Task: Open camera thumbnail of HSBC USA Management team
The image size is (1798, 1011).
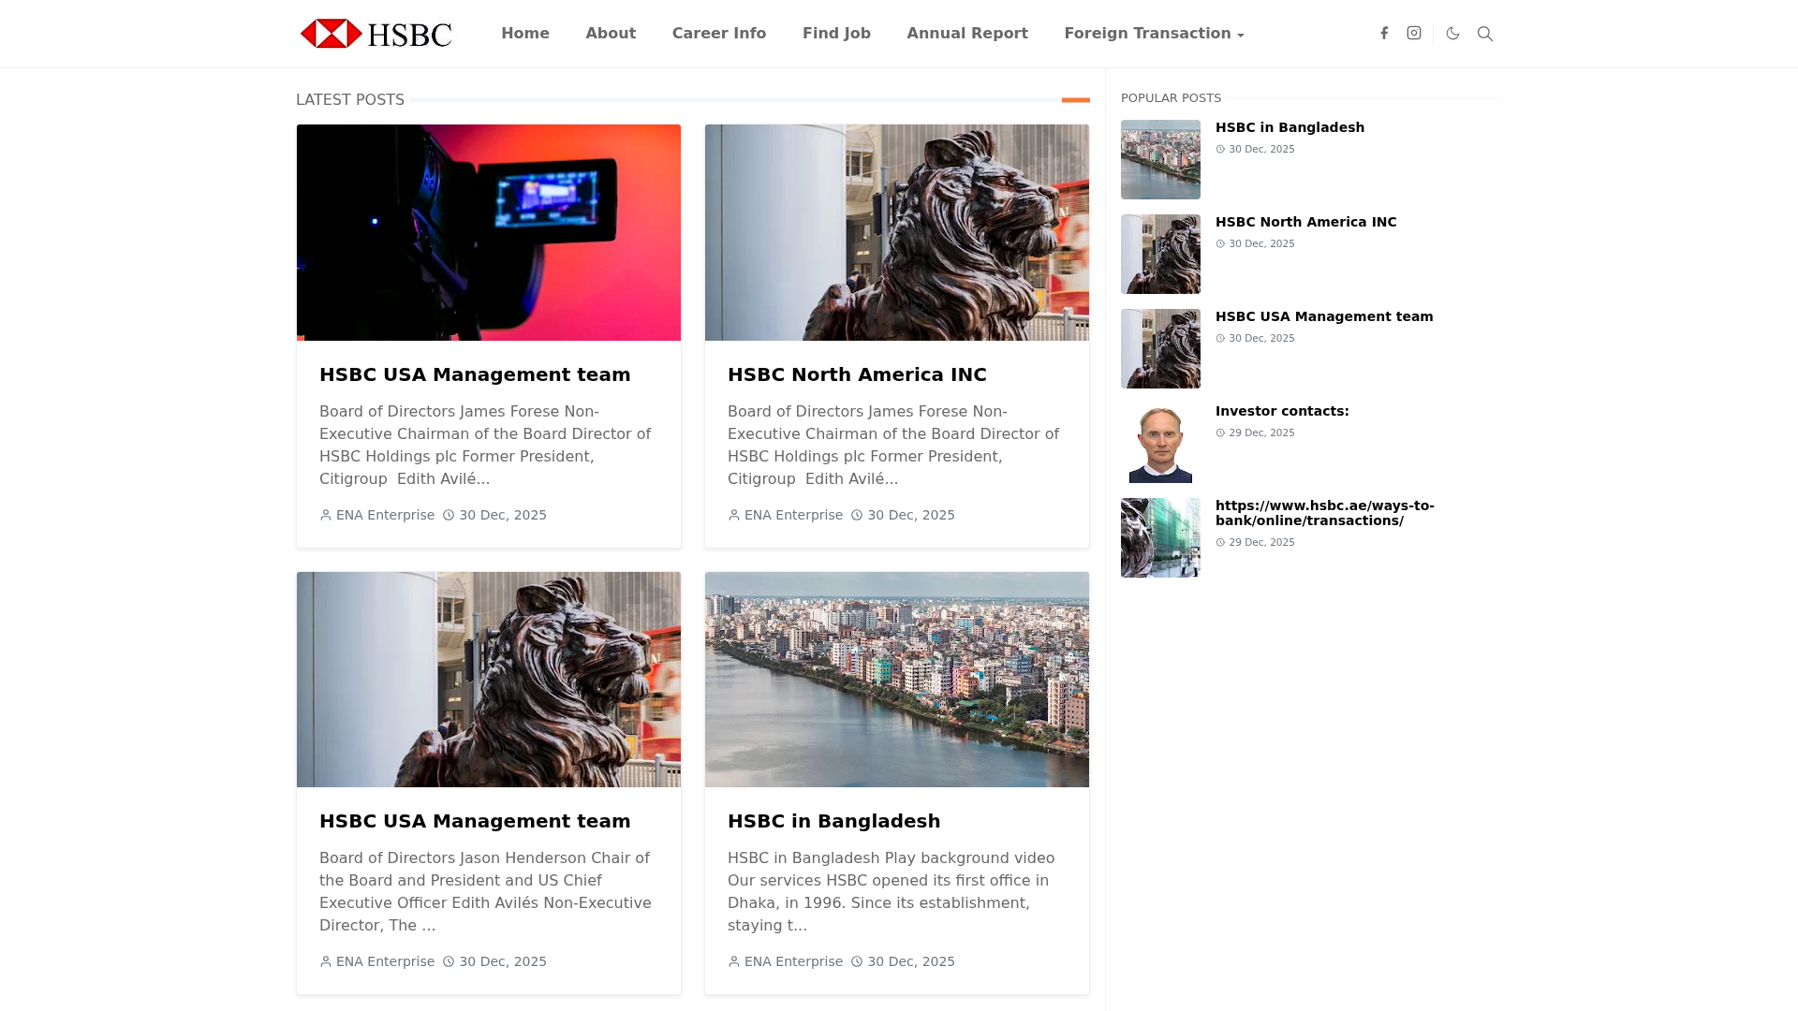Action: 489,232
